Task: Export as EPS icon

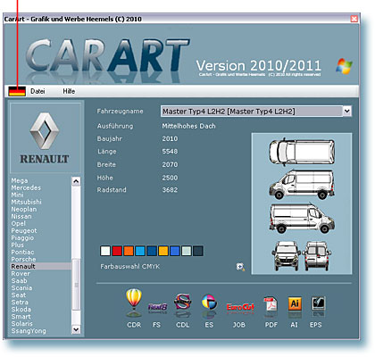Action: tap(318, 305)
